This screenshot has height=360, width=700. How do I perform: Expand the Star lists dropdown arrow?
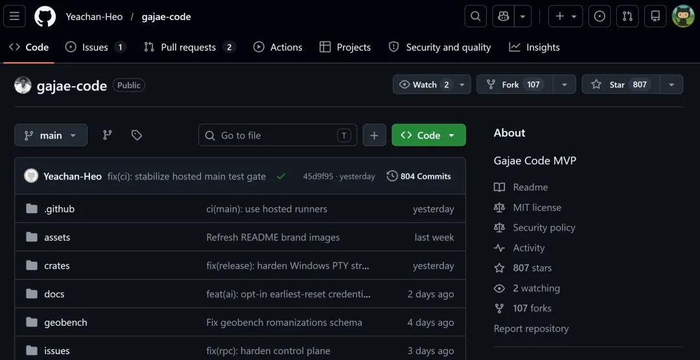click(671, 84)
